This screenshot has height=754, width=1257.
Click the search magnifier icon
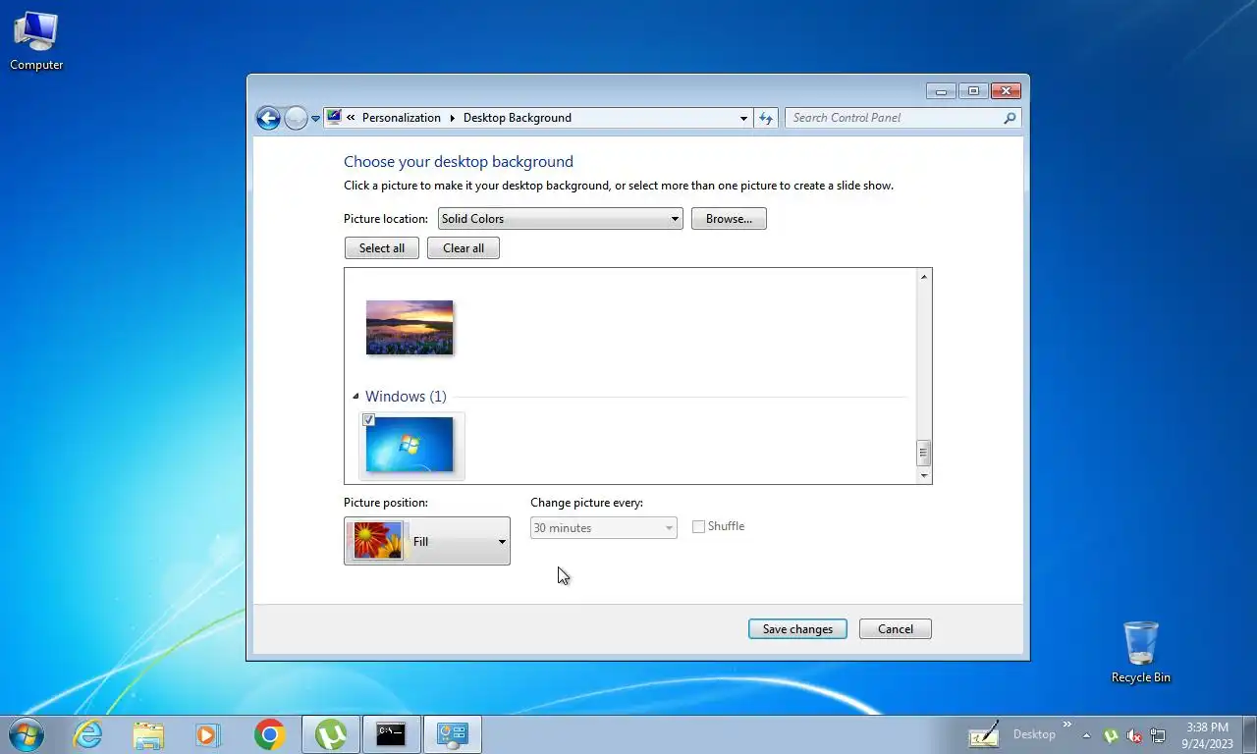tap(1010, 118)
